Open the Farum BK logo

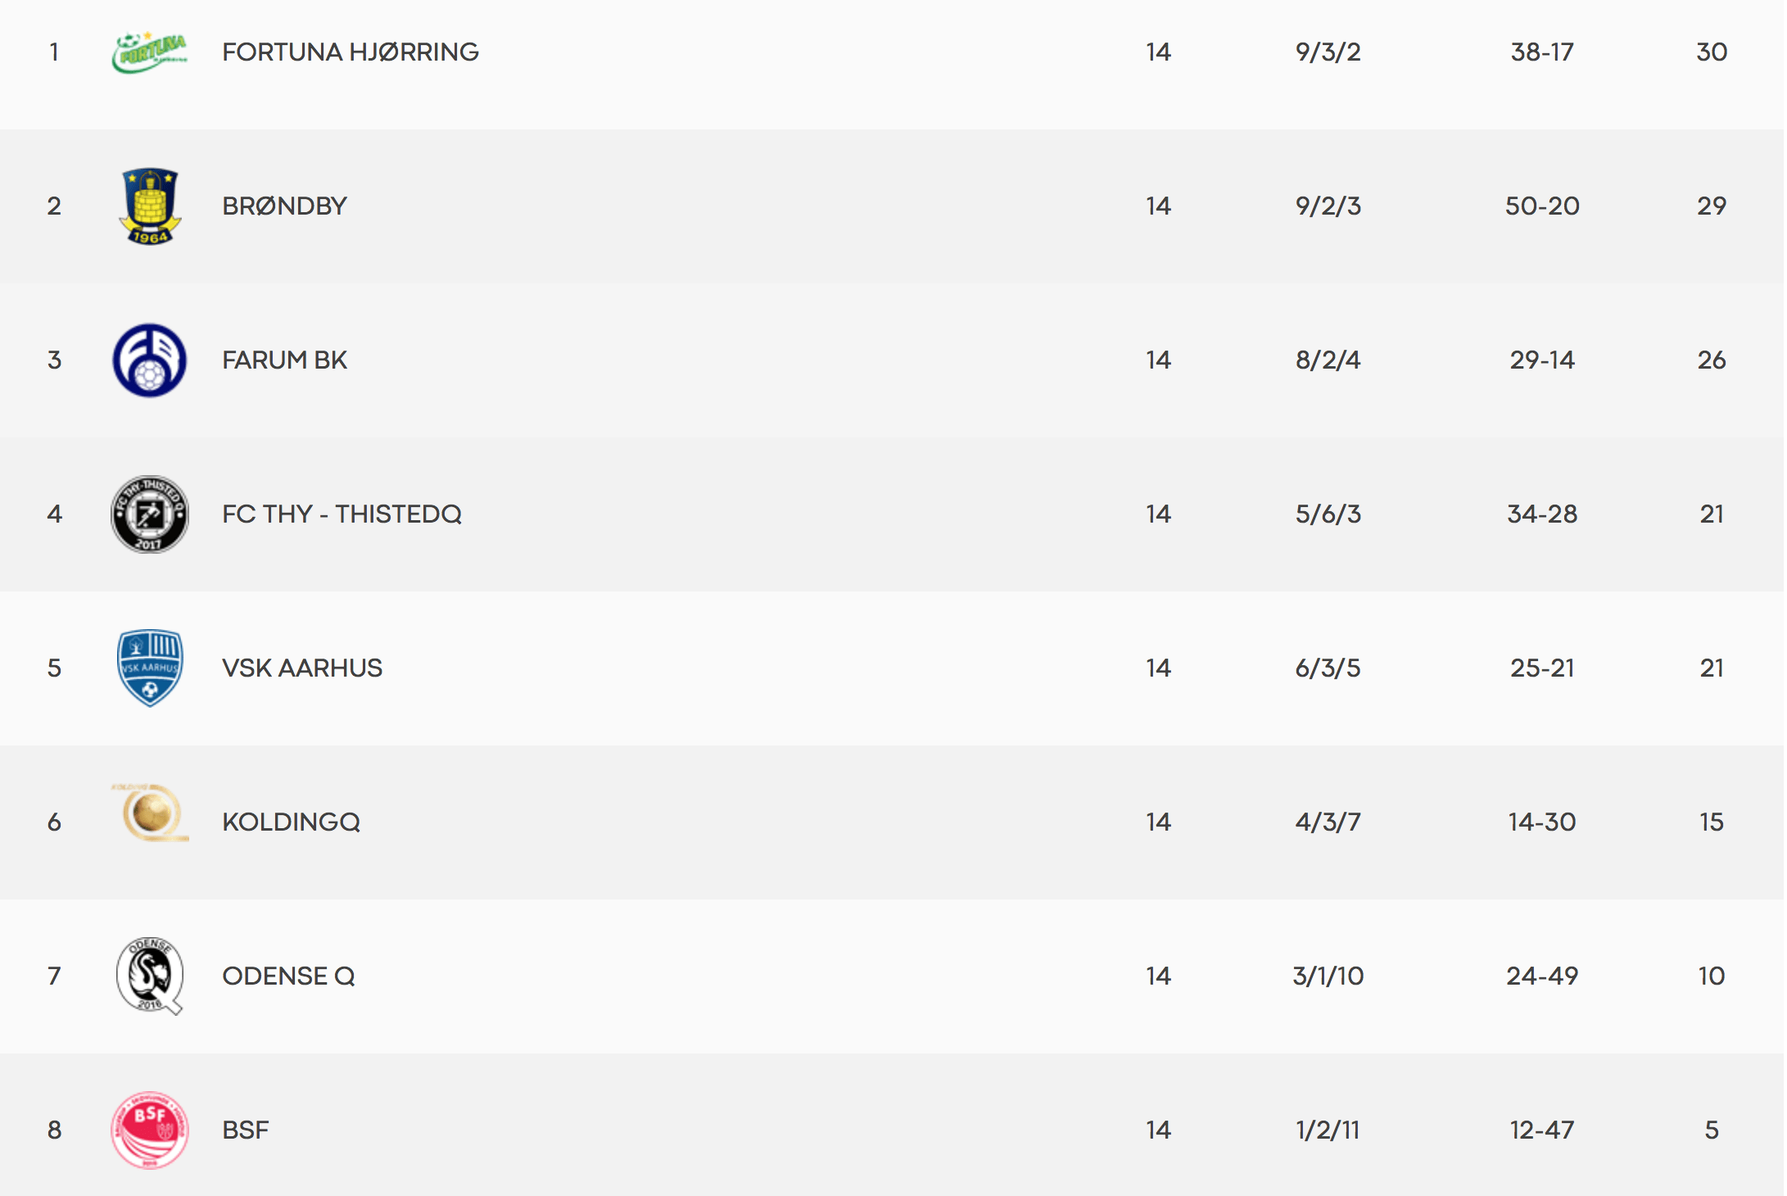[150, 360]
